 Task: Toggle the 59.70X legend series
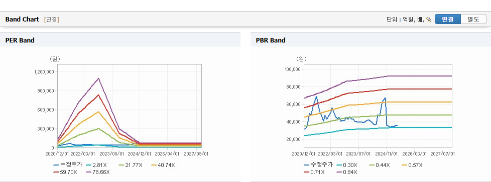[x=65, y=172]
